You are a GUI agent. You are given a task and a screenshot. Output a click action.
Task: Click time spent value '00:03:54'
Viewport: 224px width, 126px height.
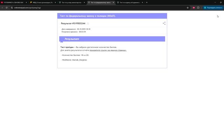83,32
